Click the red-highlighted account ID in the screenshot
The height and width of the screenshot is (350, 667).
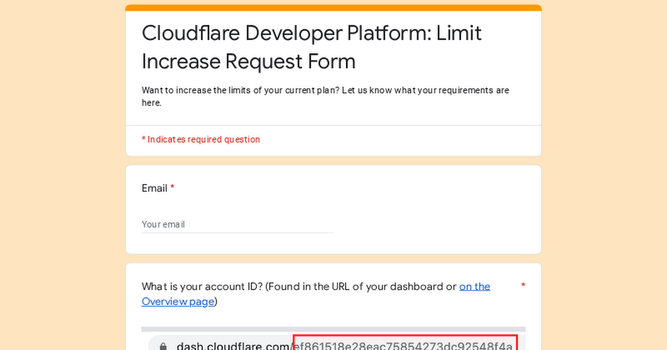(x=405, y=346)
